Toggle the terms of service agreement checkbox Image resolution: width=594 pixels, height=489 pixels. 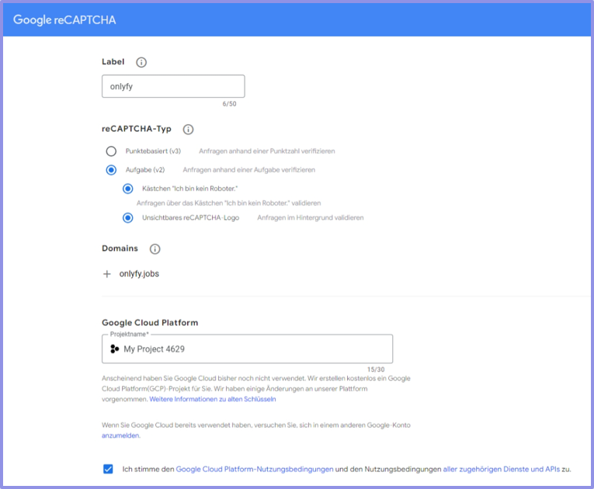click(x=108, y=469)
